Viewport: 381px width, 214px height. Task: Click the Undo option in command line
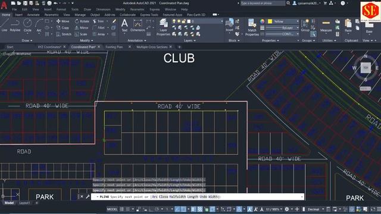coord(204,197)
